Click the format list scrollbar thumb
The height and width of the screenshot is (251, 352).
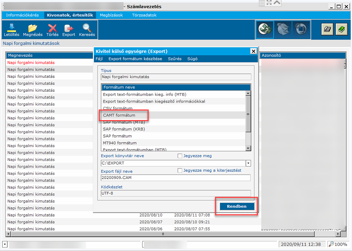(x=248, y=114)
